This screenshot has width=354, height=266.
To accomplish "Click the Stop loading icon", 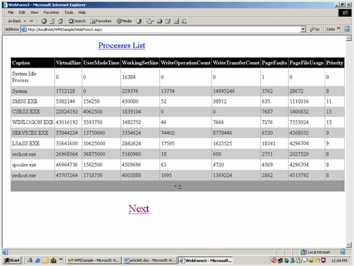I will [x=44, y=21].
